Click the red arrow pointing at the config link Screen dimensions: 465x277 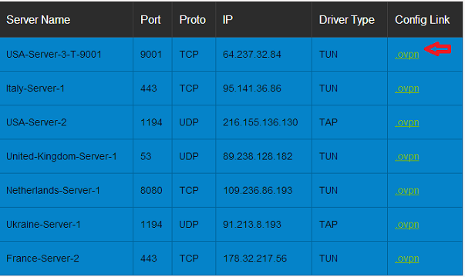tap(438, 48)
